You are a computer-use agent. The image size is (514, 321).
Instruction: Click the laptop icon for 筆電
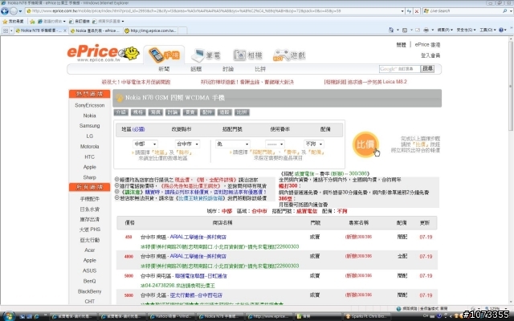[x=198, y=55]
